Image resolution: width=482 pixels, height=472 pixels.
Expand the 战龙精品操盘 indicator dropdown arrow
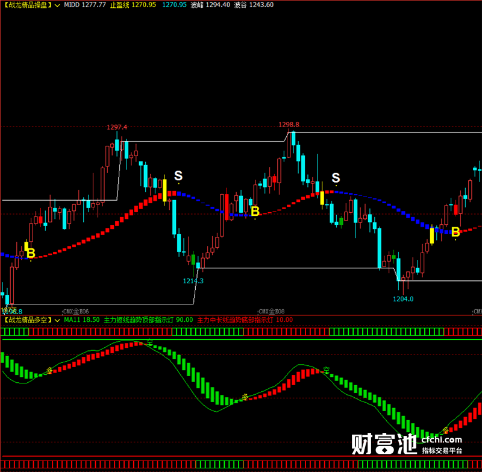click(57, 5)
